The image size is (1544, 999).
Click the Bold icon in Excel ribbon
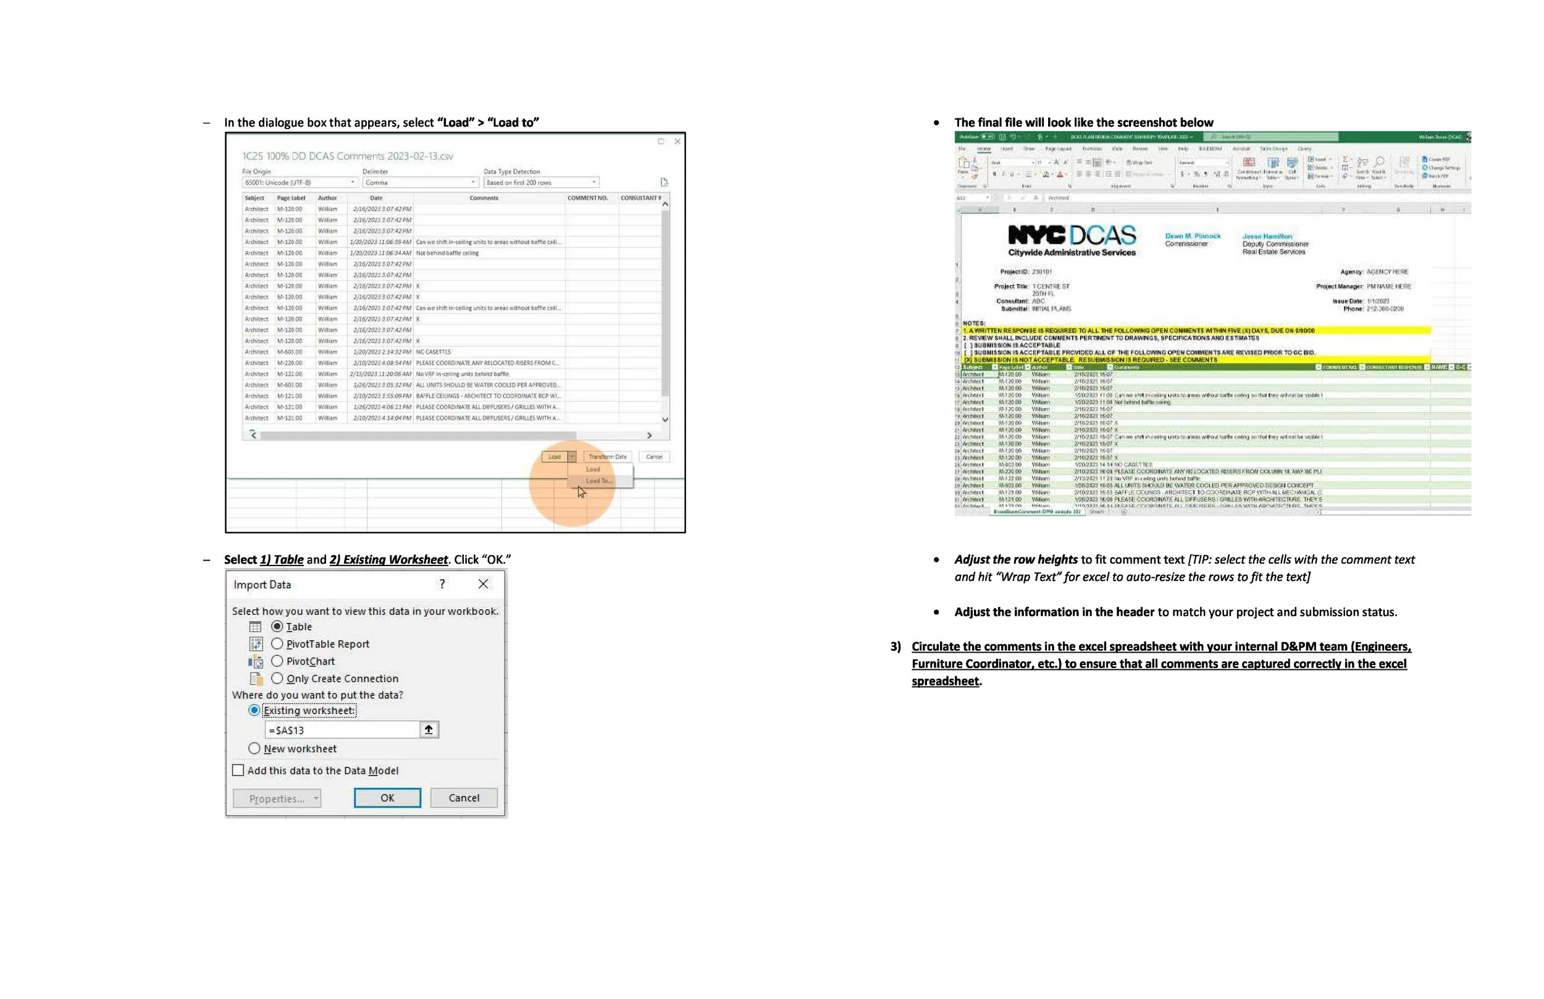pos(994,175)
